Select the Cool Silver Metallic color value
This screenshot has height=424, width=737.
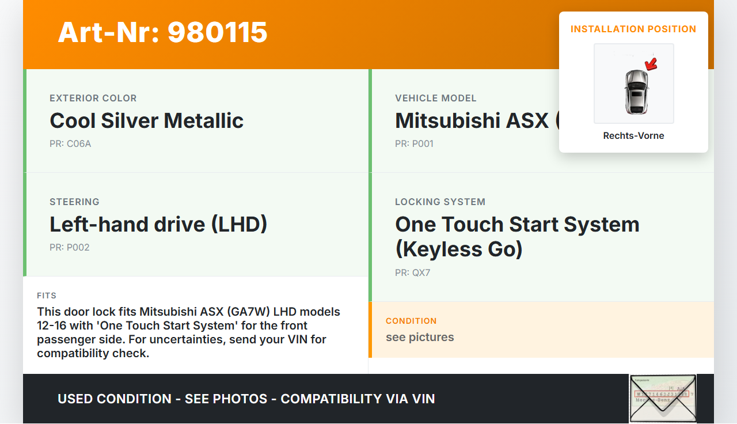pos(146,121)
